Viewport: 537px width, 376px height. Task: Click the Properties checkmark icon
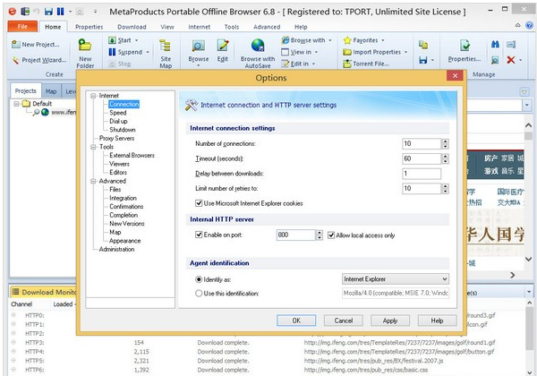(x=465, y=45)
